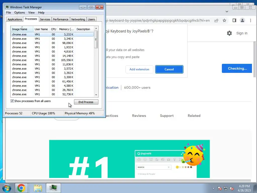Image resolution: width=257 pixels, height=193 pixels.
Task: Click the 600,000+ users text
Action: pyautogui.click(x=137, y=87)
